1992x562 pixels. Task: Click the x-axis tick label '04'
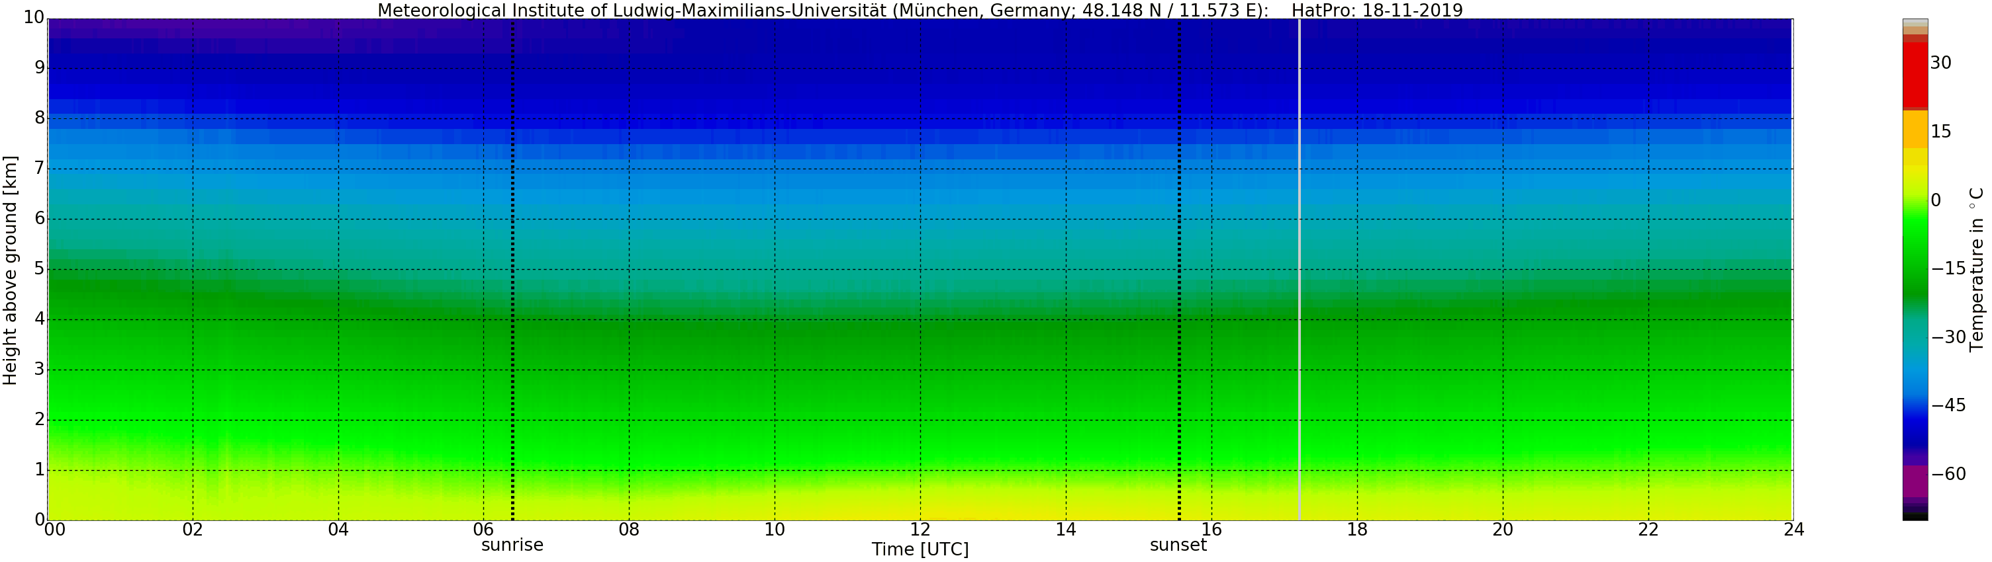338,530
